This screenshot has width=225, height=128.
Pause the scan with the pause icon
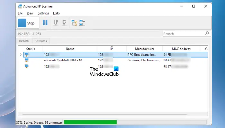[x=45, y=23]
